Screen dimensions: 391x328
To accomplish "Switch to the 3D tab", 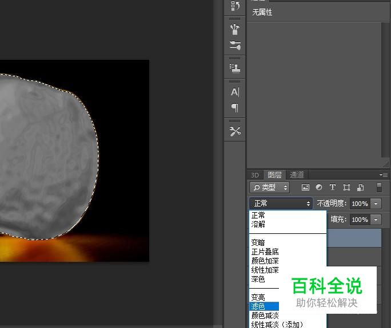I will 254,175.
